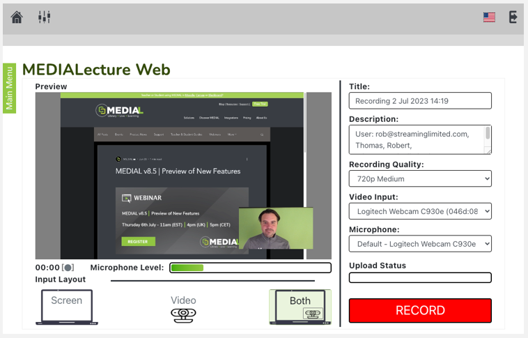Open the Video Input dropdown
Image resolution: width=528 pixels, height=338 pixels.
(x=420, y=211)
